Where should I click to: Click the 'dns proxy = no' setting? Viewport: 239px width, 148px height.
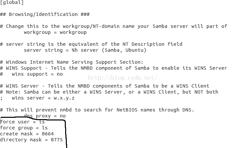pyautogui.click(x=45, y=116)
